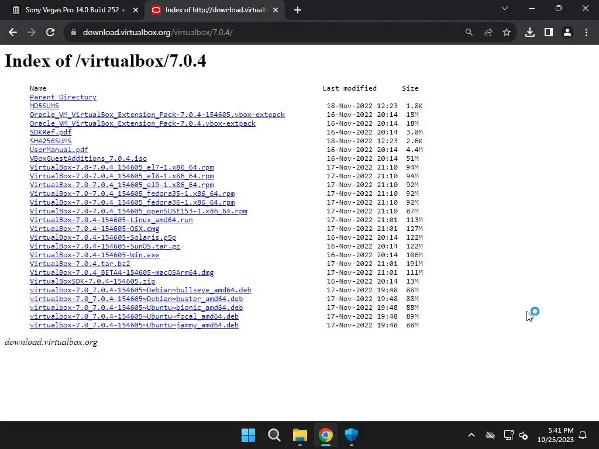Download VBoxGuestAdditions_7.0.4.iso
This screenshot has width=599, height=449.
click(88, 158)
